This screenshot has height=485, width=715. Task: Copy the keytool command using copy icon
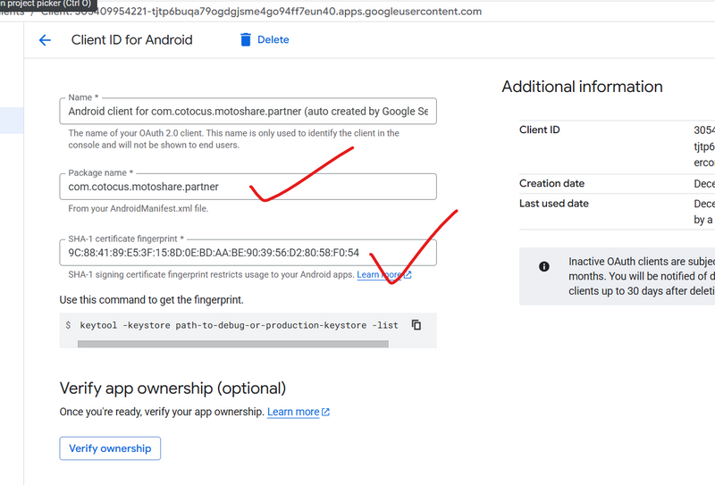point(416,325)
